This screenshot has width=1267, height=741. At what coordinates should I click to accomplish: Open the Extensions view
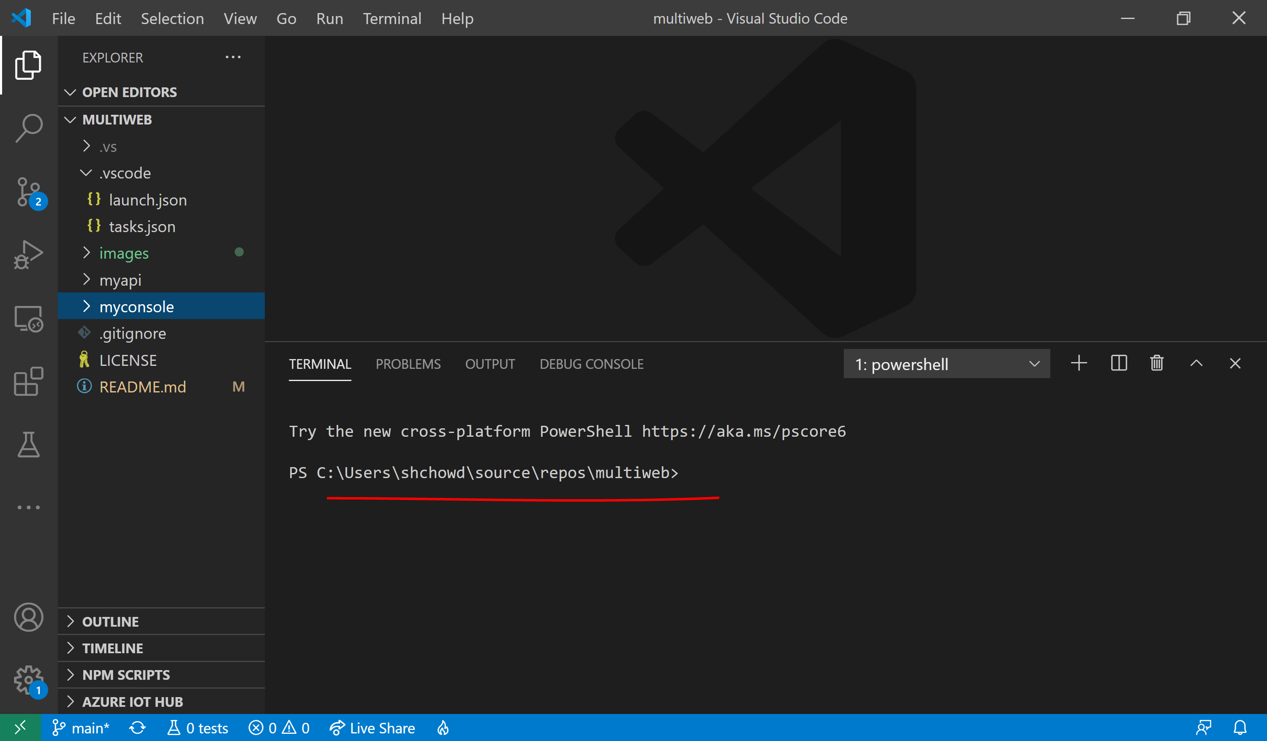pos(29,381)
